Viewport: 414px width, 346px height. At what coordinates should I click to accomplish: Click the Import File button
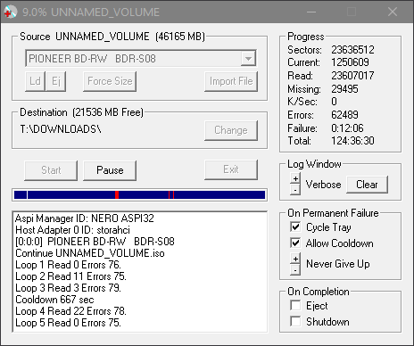[x=231, y=81]
